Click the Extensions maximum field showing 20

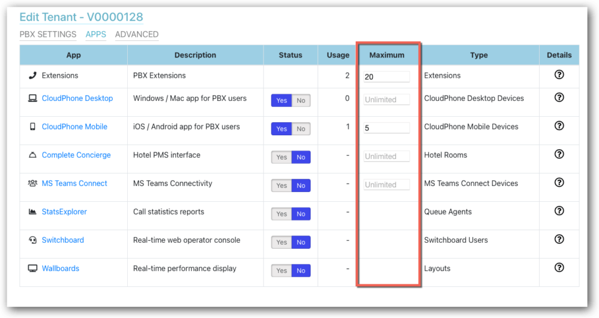pyautogui.click(x=386, y=77)
